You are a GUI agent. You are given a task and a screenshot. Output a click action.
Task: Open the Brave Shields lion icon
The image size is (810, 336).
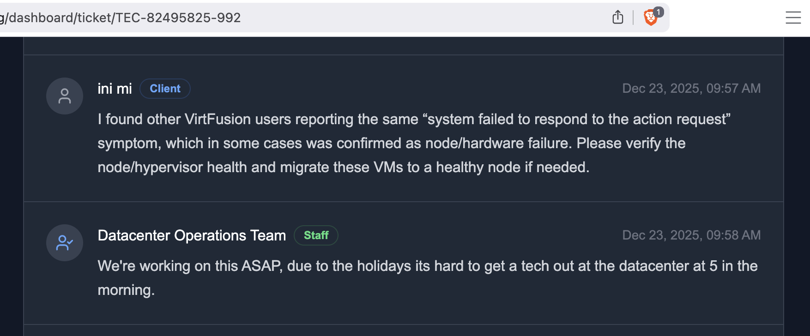650,19
